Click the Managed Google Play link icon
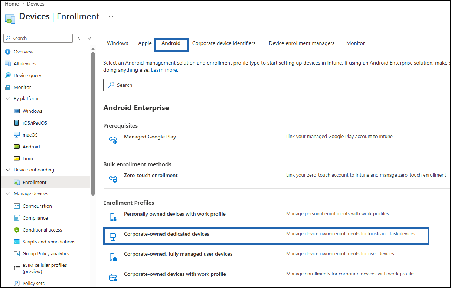 tap(113, 140)
